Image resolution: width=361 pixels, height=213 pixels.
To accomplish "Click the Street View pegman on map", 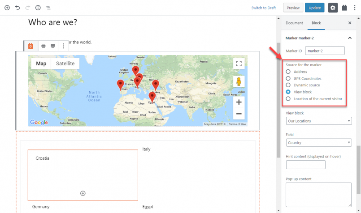I will 239,81.
